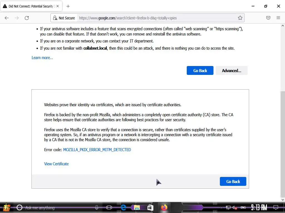
Task: Click the network tray icon
Action: coord(228,207)
